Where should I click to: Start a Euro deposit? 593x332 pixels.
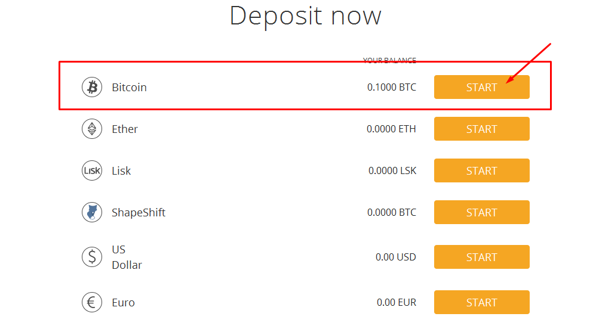click(x=481, y=302)
